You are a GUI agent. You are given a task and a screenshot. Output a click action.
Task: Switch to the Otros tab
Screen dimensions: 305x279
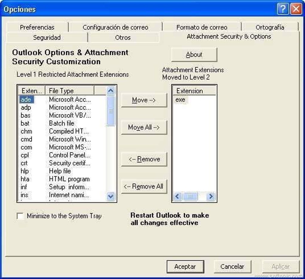(x=123, y=37)
